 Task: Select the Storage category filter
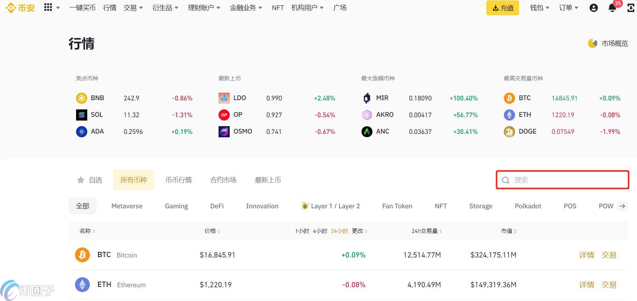point(481,206)
